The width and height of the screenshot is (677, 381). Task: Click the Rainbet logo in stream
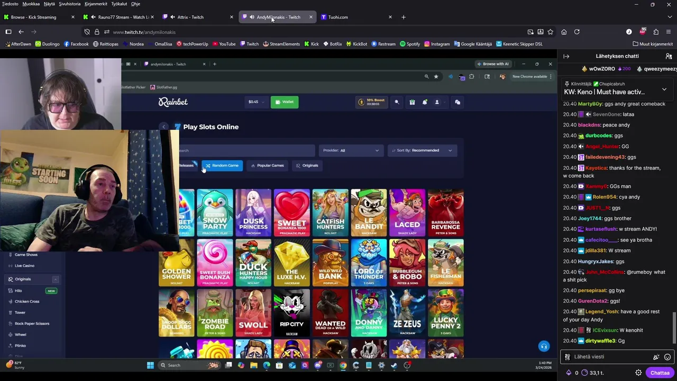click(x=173, y=102)
